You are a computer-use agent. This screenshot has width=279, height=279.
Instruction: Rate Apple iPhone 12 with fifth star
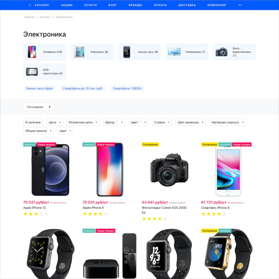click(46, 214)
